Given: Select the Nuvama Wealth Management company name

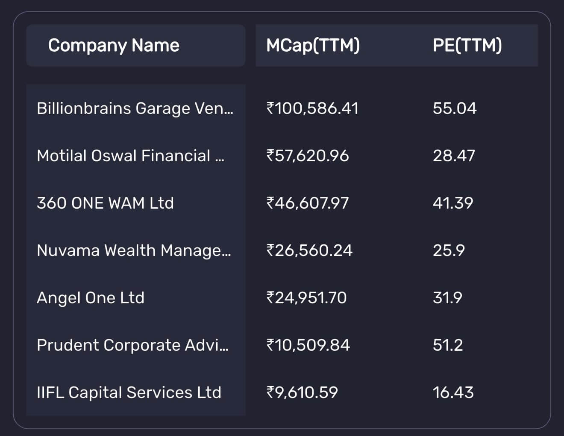Looking at the screenshot, I should 134,250.
